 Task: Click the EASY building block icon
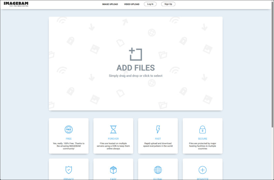point(113,170)
